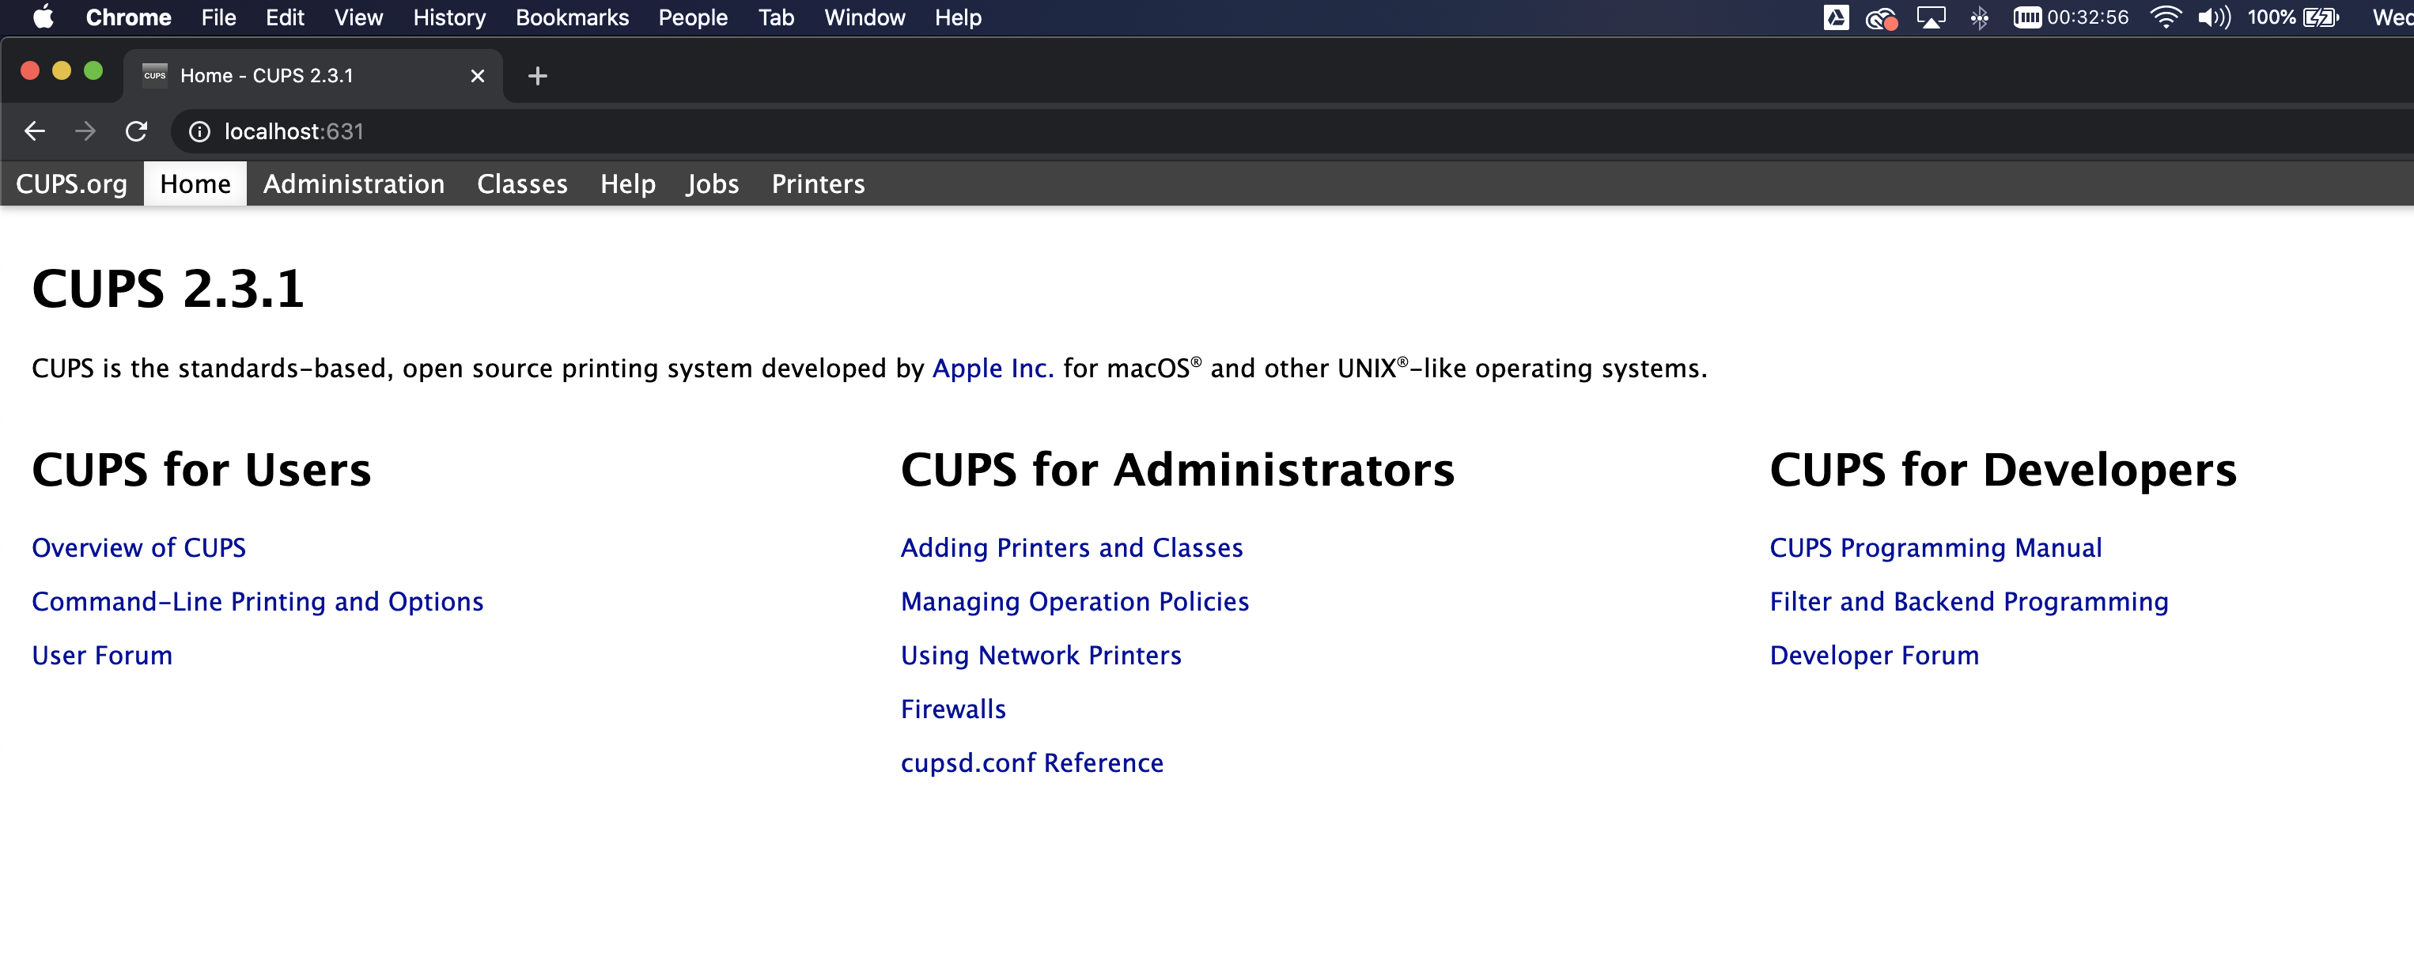Open Chrome's Bookmarks menu
This screenshot has width=2414, height=976.
click(572, 17)
